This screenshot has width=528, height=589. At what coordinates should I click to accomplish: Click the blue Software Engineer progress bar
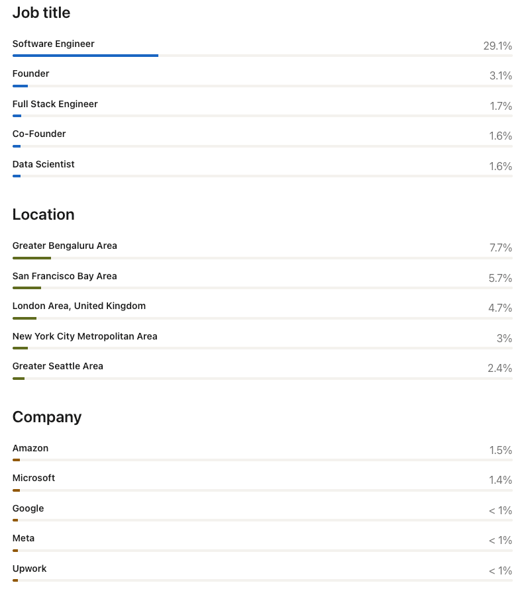point(85,56)
